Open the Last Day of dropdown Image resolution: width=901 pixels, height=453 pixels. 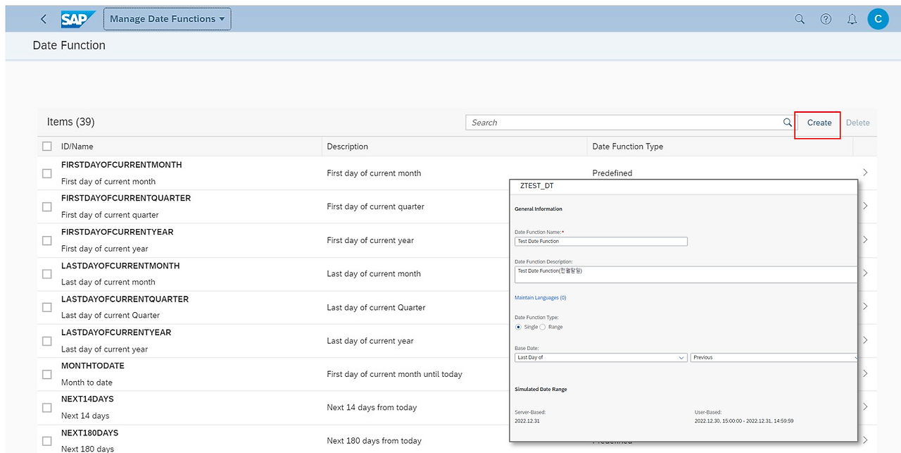[x=600, y=358]
